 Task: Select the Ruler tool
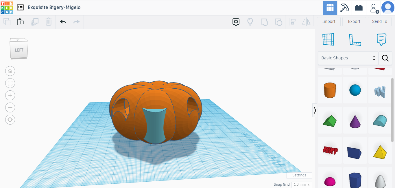[355, 39]
